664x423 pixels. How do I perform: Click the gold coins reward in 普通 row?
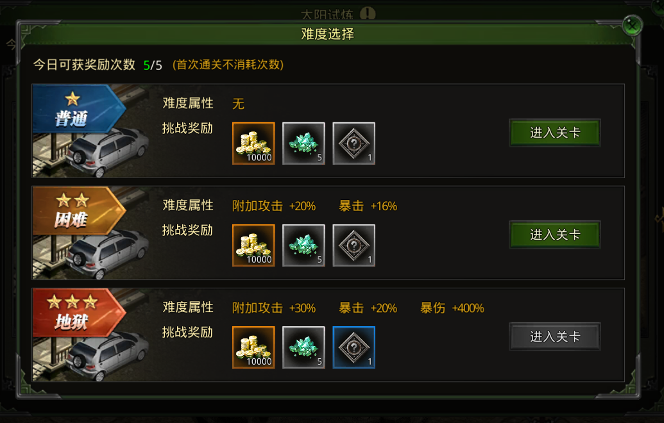253,144
